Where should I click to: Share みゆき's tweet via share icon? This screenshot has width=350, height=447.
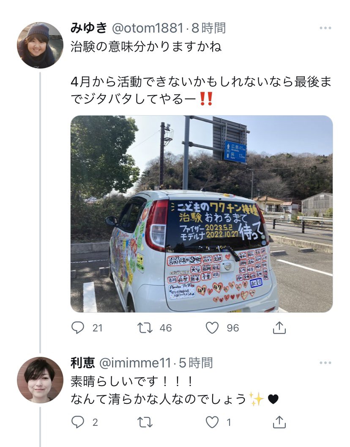279,328
